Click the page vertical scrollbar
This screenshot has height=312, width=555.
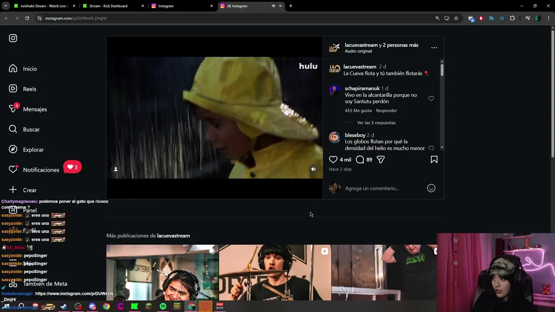552,93
